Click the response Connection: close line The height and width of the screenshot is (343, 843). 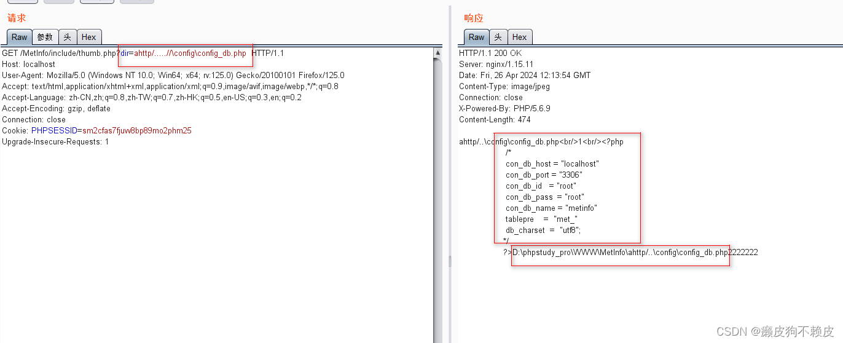coord(491,98)
